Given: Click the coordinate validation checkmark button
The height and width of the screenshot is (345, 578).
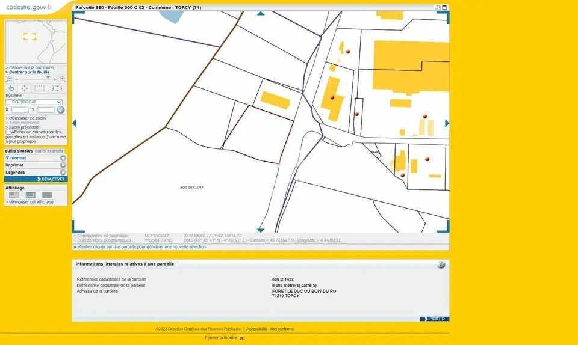Looking at the screenshot, I should (60, 110).
